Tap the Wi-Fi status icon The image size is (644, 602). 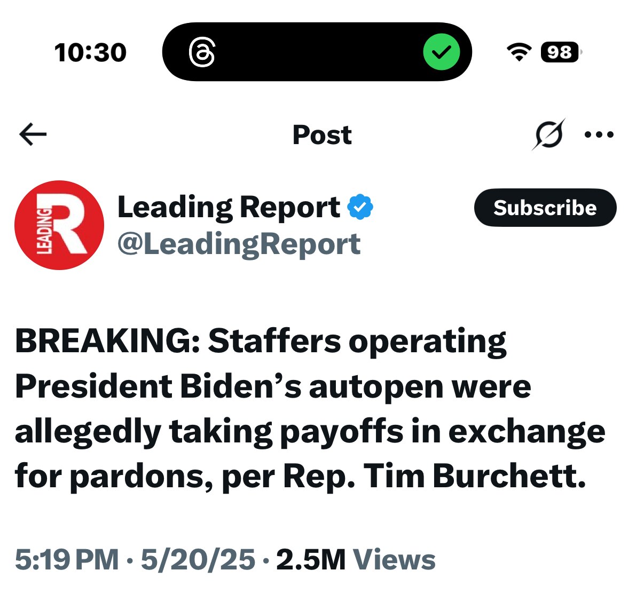tap(519, 52)
